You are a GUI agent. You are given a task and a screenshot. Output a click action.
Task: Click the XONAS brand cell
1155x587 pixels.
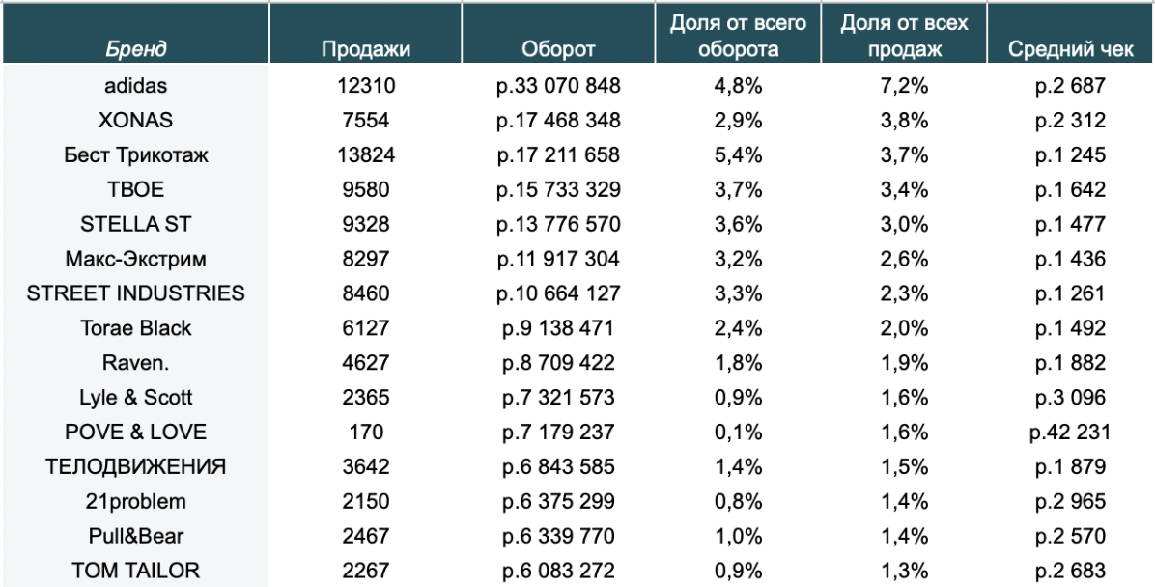[x=135, y=121]
